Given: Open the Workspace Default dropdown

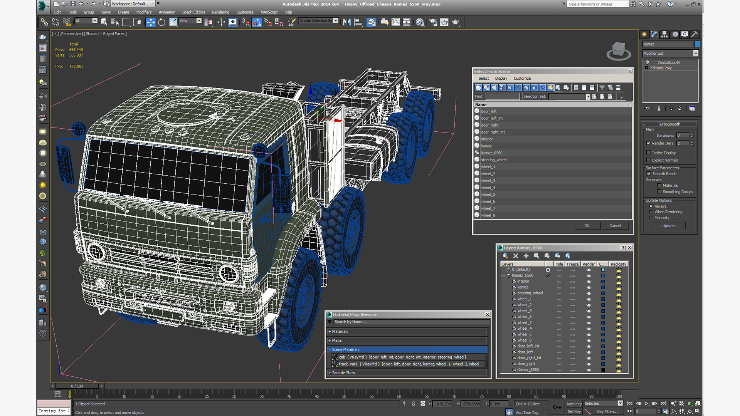Looking at the screenshot, I should 133,4.
